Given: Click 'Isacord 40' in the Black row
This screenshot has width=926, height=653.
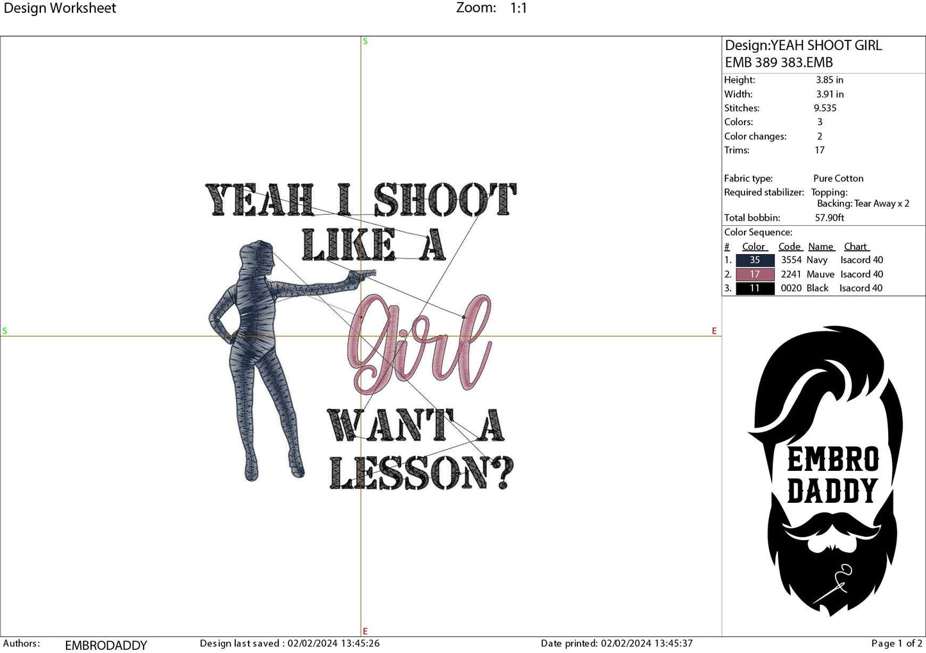Looking at the screenshot, I should coord(861,288).
